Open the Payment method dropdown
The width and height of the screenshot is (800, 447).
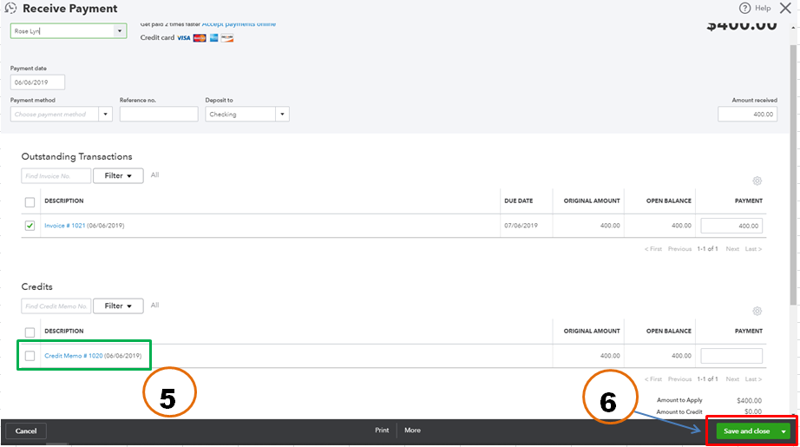[105, 115]
